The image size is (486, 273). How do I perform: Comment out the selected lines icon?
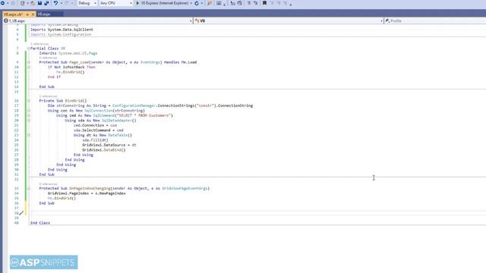pos(248,3)
